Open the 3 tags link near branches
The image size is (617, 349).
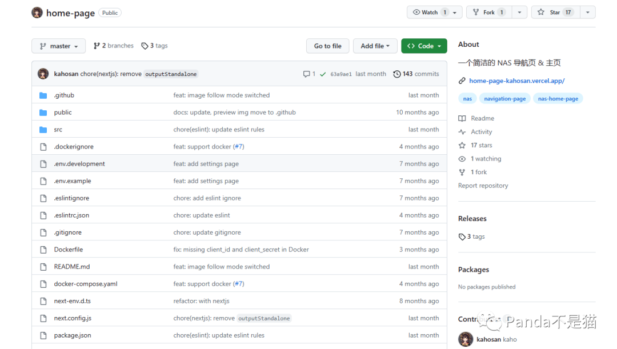tap(155, 46)
